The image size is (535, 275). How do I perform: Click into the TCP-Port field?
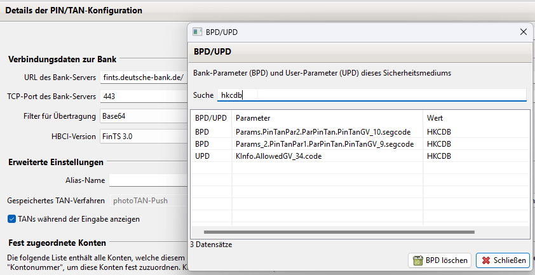tap(144, 97)
